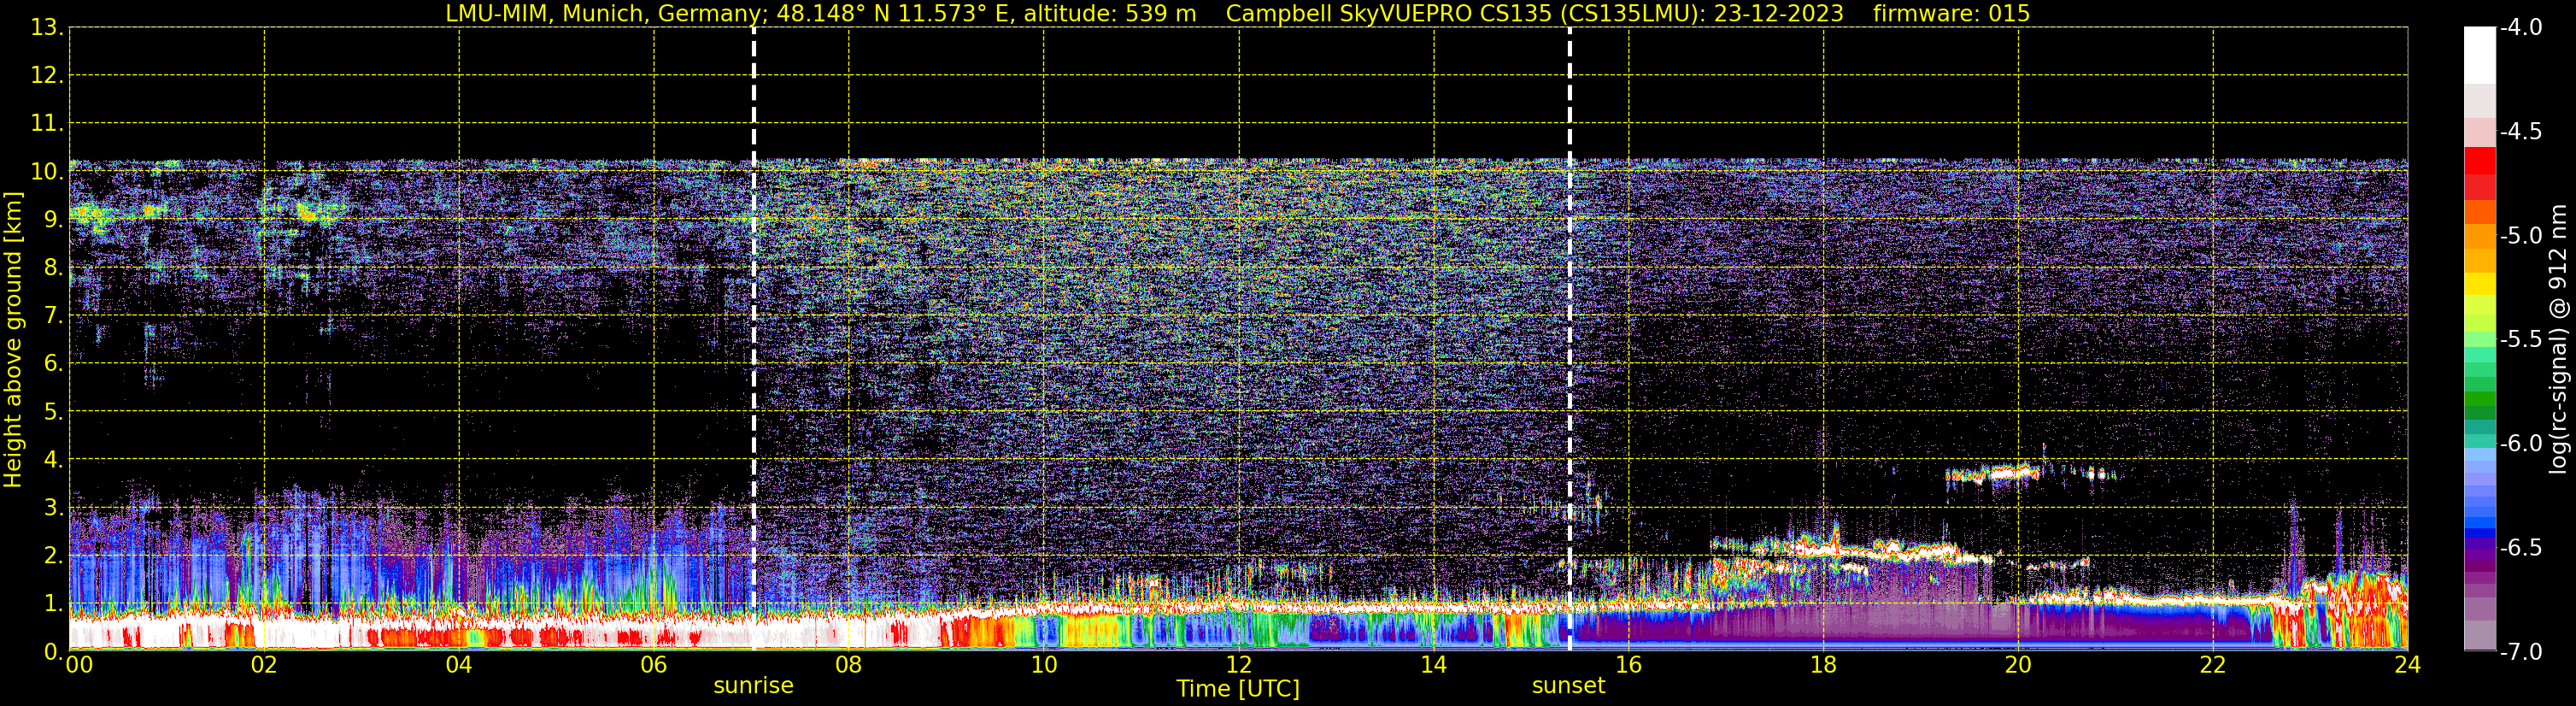2576x706 pixels.
Task: Click the height axis tick label 3
Action: pyautogui.click(x=53, y=507)
